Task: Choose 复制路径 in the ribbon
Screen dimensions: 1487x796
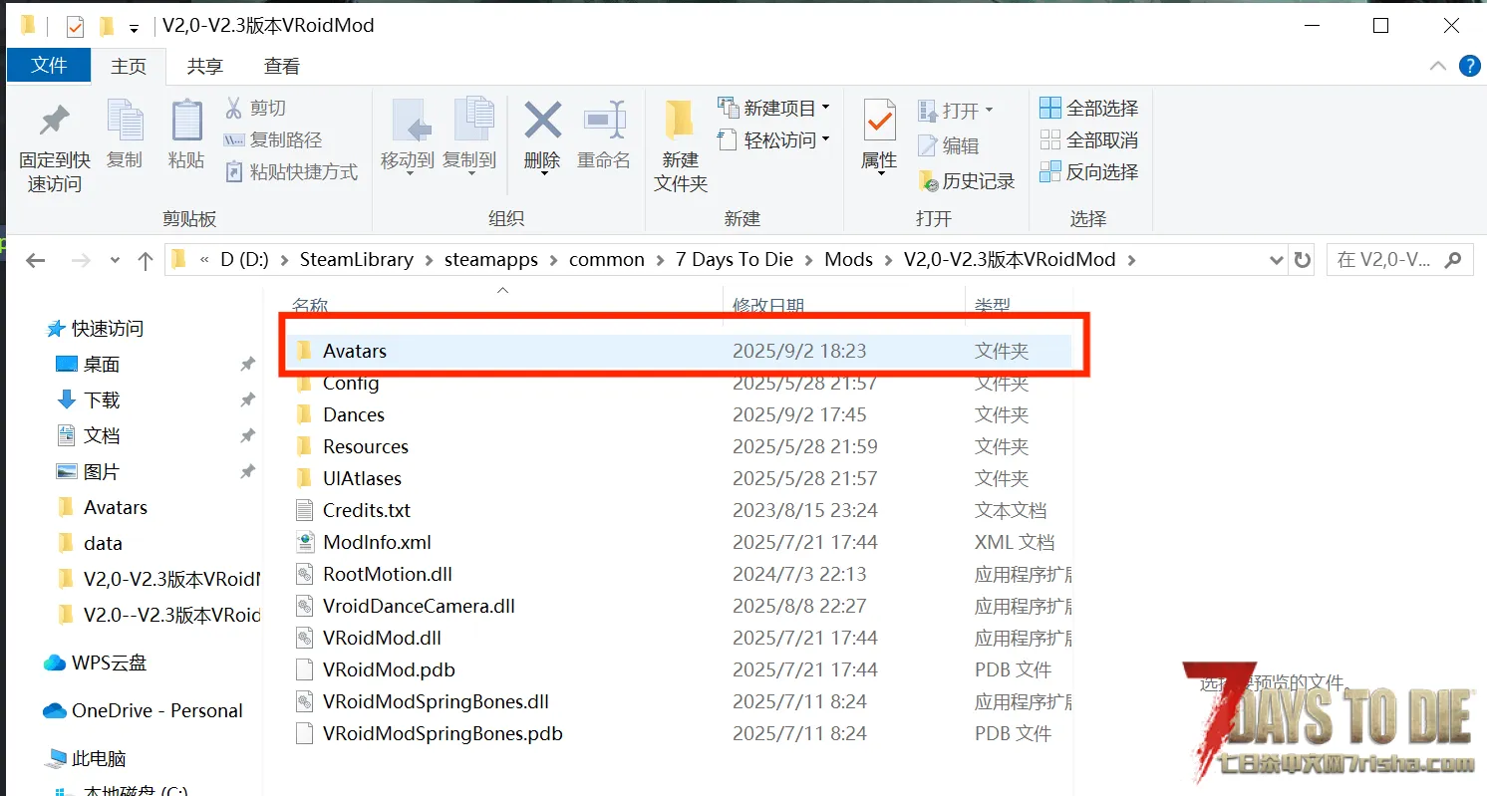Action: 273,139
